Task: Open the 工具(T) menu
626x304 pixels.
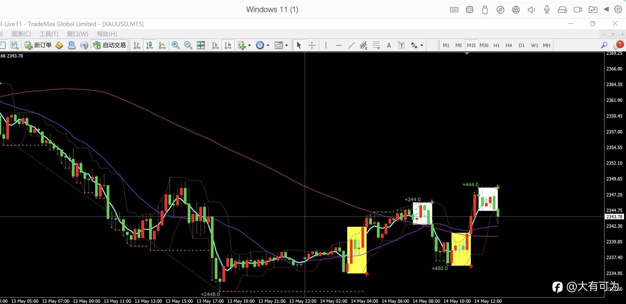Action: click(49, 34)
